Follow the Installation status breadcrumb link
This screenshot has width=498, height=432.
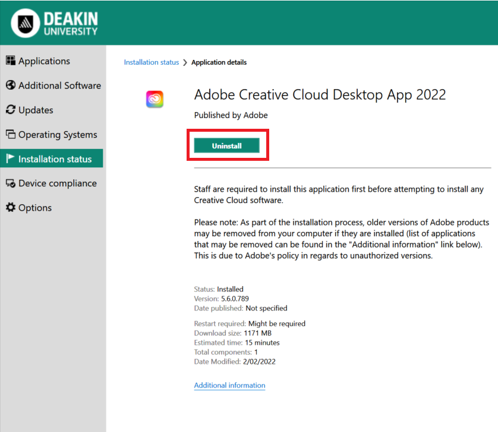coord(151,62)
